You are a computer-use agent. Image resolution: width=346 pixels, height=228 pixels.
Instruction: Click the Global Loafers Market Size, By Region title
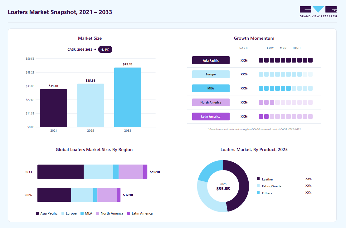[94, 149]
